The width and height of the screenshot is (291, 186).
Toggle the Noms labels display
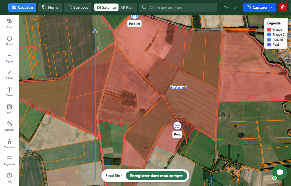coord(50,7)
